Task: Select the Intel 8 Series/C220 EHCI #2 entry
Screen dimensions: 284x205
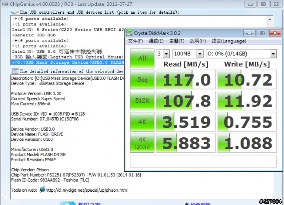Action: tap(68, 30)
